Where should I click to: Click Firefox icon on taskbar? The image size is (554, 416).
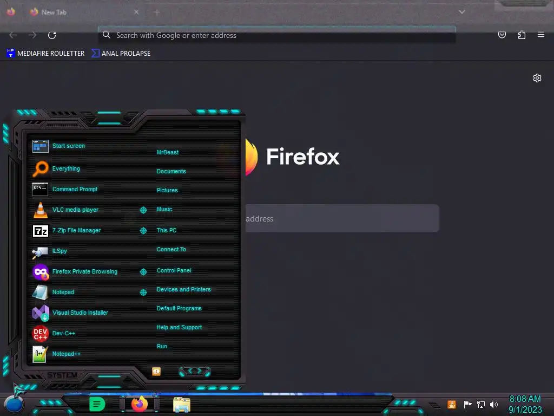pos(140,404)
